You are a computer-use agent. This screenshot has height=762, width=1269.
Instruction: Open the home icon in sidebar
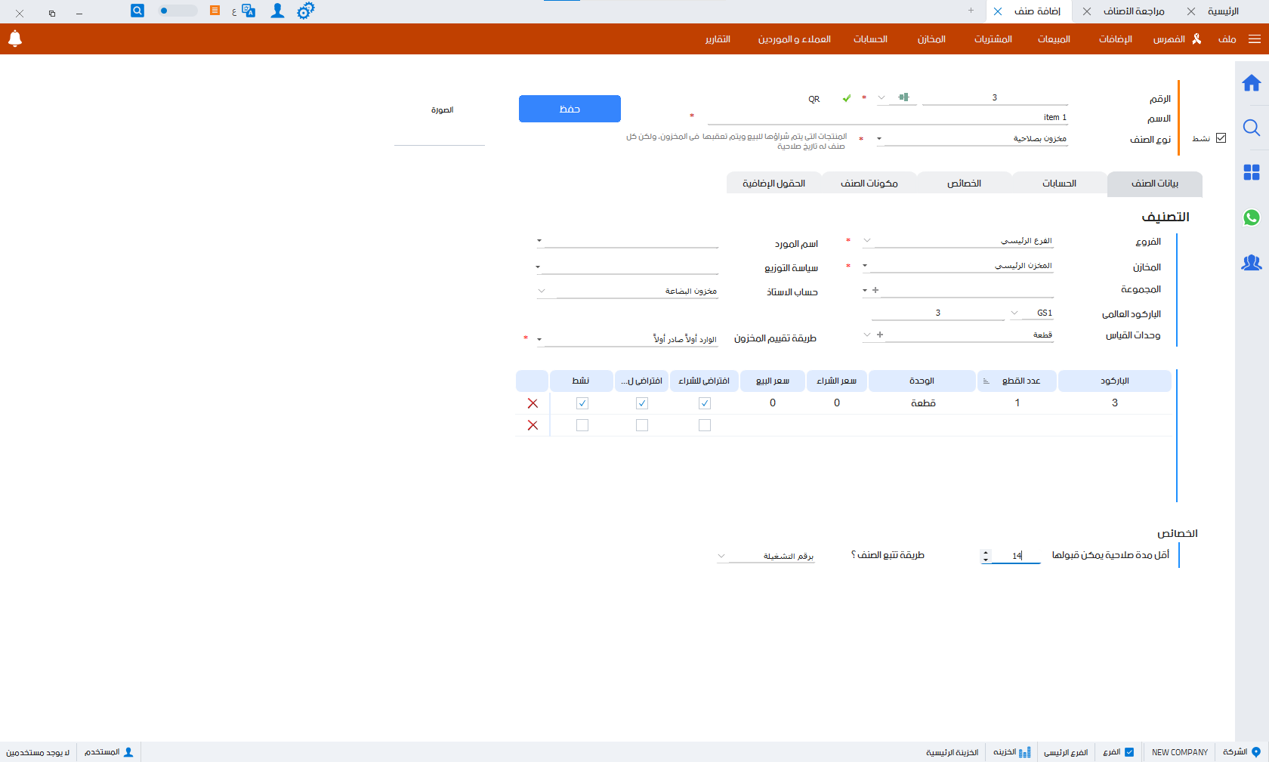coord(1251,83)
